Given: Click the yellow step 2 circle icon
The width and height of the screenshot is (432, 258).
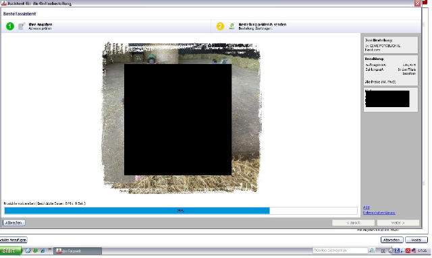Looking at the screenshot, I should 220,26.
